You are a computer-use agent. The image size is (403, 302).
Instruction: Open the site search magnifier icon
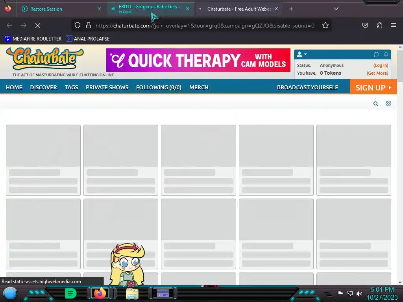[376, 103]
